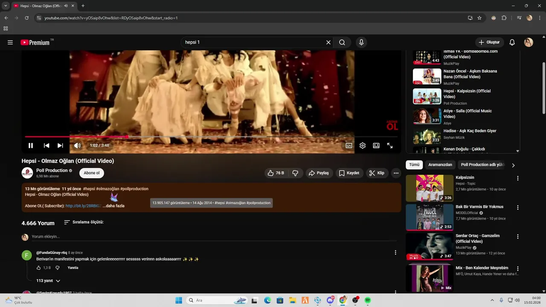The width and height of the screenshot is (546, 307).
Task: Open the YouTube account avatar menu
Action: (x=529, y=42)
